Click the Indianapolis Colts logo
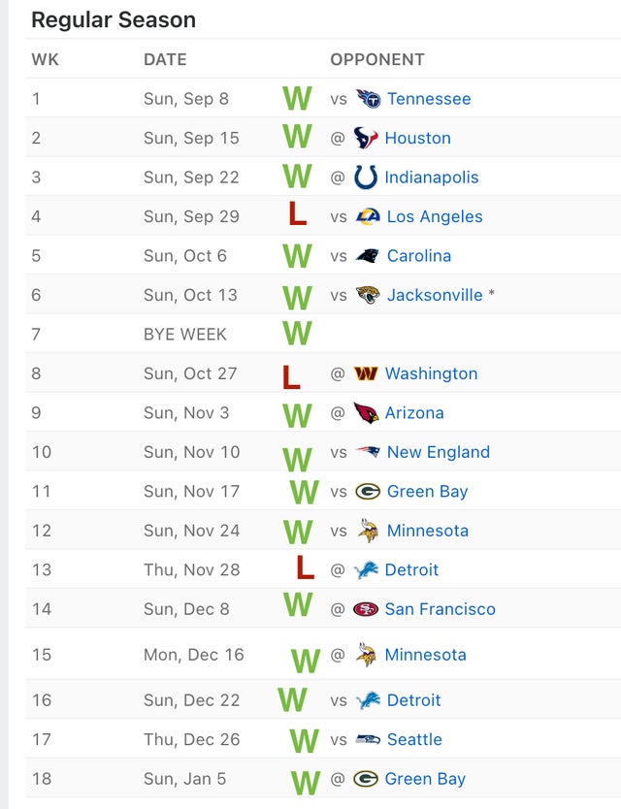The image size is (621, 809). tap(366, 178)
